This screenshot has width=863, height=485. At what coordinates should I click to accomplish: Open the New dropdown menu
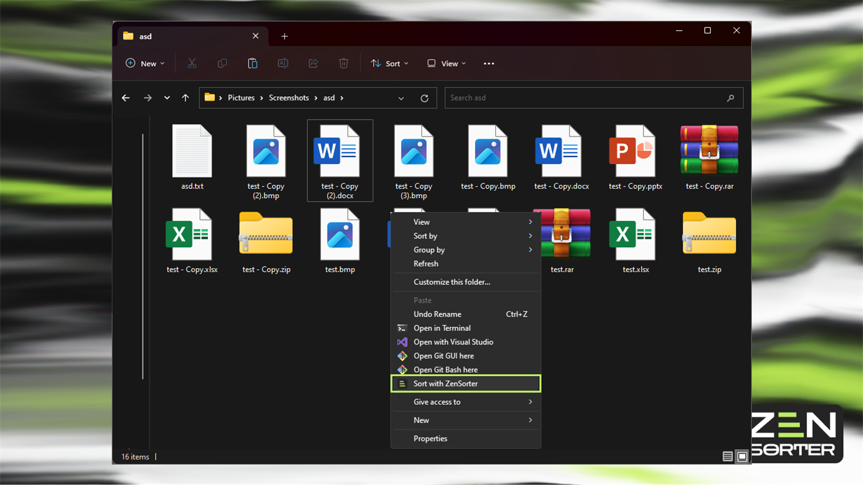pos(145,63)
